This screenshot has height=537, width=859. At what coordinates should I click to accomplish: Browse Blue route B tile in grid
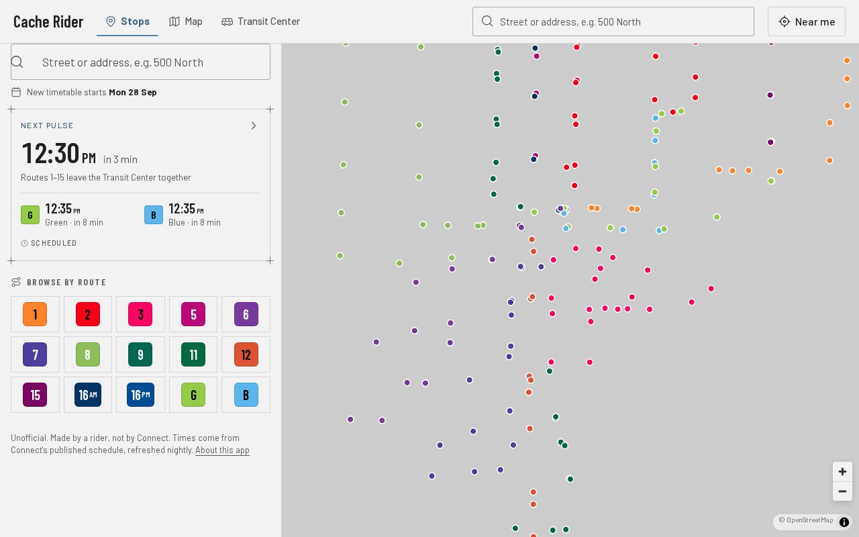246,395
